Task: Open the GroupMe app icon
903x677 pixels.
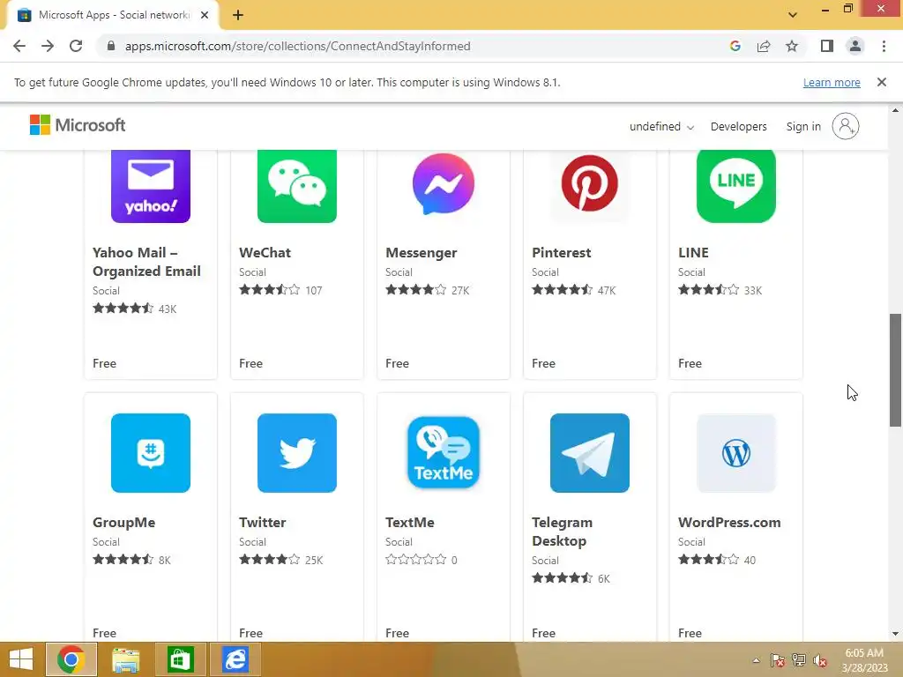Action: coord(150,453)
